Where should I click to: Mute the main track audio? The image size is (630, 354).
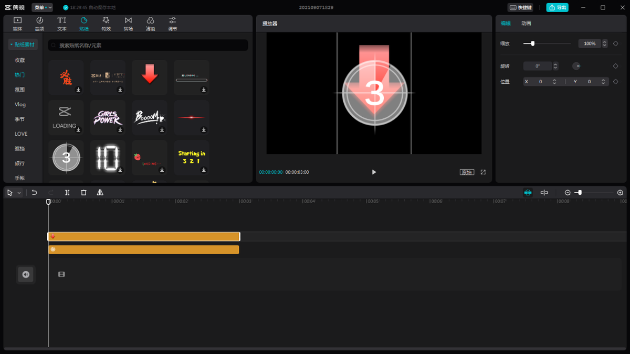tap(26, 274)
